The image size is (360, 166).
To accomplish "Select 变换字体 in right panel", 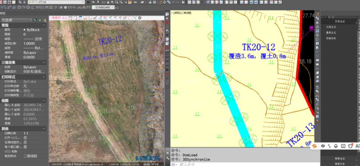I will [x=331, y=38].
